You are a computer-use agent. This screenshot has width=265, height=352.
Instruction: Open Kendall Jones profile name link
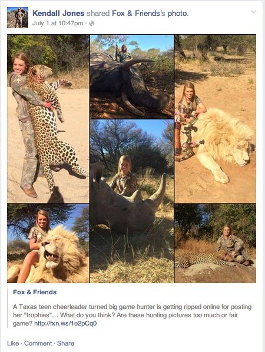click(x=58, y=14)
